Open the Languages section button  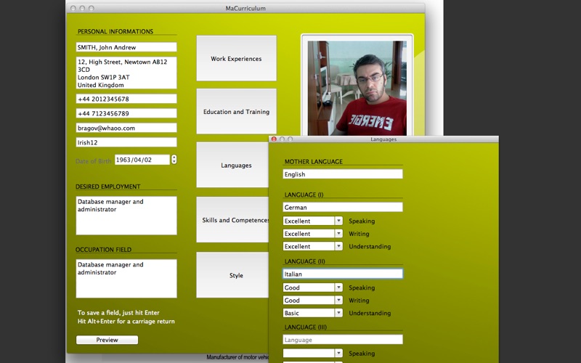coord(232,165)
